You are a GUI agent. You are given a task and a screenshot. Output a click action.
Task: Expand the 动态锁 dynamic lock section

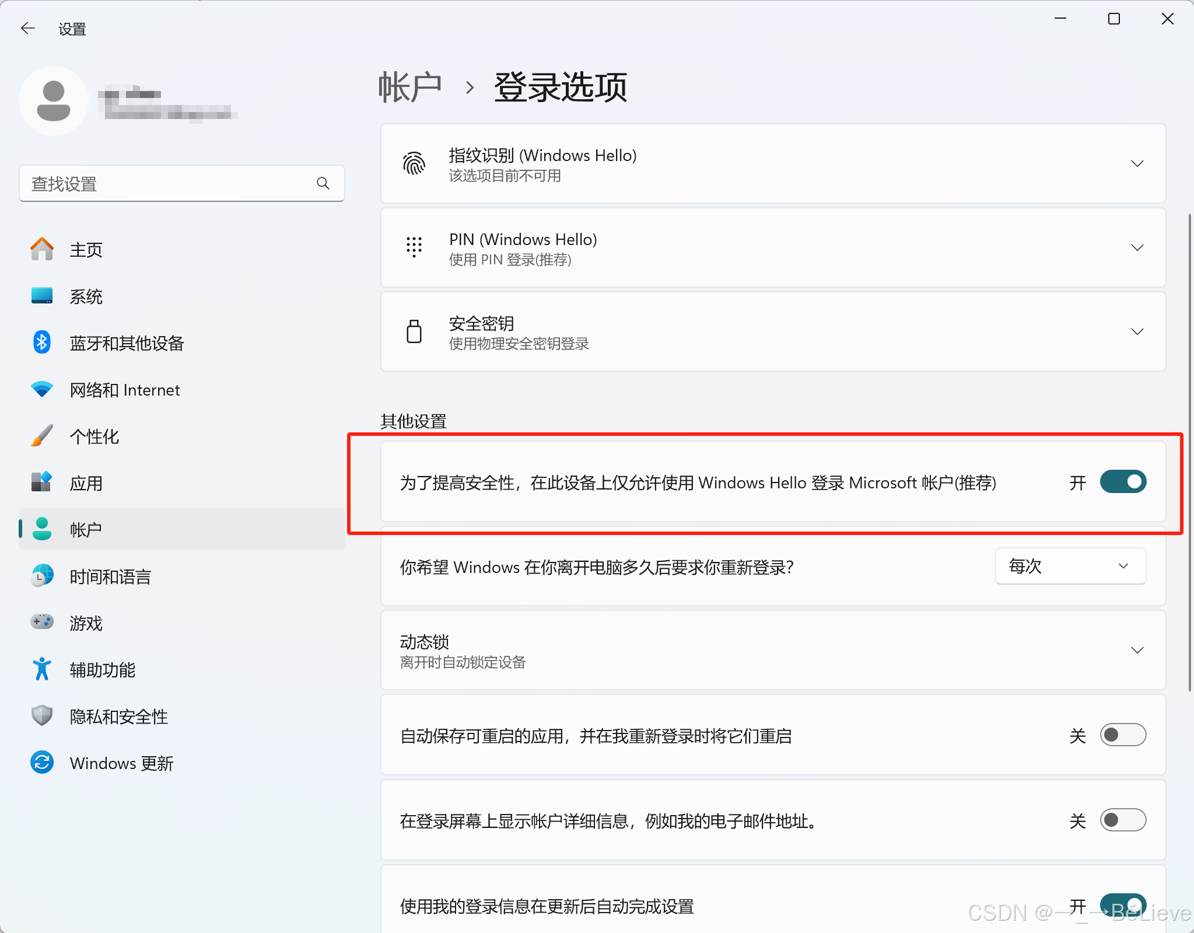(1137, 650)
